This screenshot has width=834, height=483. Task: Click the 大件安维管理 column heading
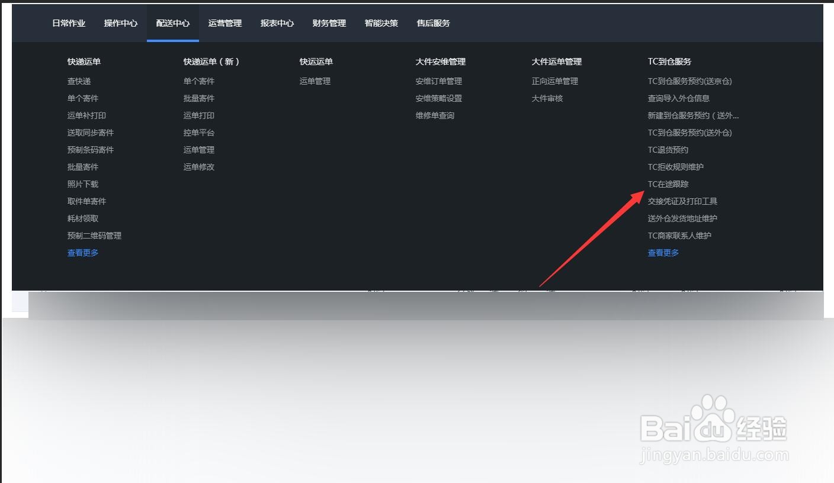click(x=441, y=62)
